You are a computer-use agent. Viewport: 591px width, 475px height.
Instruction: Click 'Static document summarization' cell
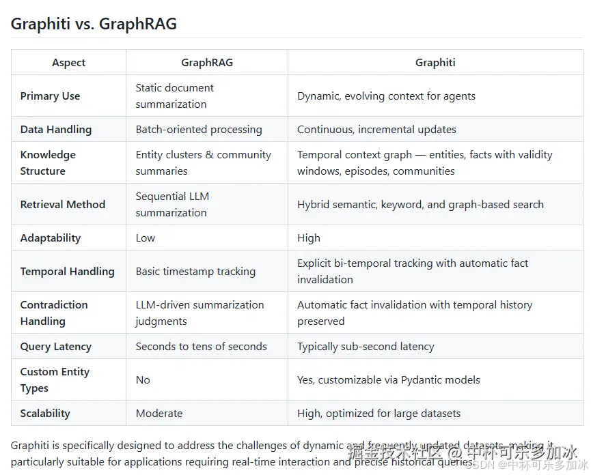pyautogui.click(x=174, y=96)
